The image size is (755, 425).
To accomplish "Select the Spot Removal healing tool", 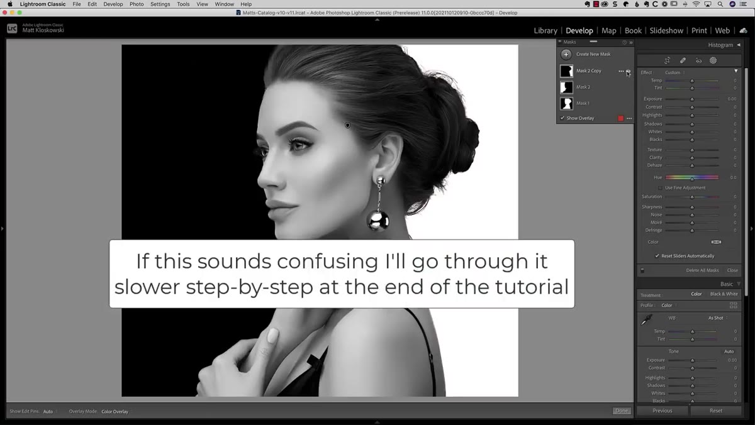I will point(683,60).
